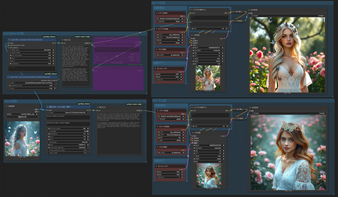
Task: Decrease top_p 0.90 on JoyCaption node
Action: coord(10,58)
